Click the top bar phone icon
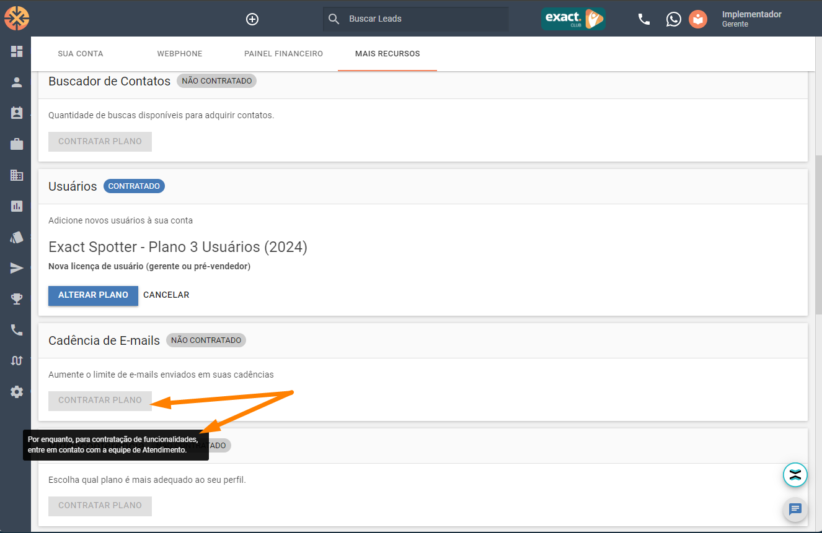This screenshot has width=822, height=533. (644, 19)
